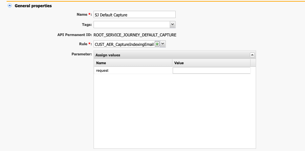Screen dimensions: 305x151
Task: Click the API Permanent ID label
Action: 75,35
